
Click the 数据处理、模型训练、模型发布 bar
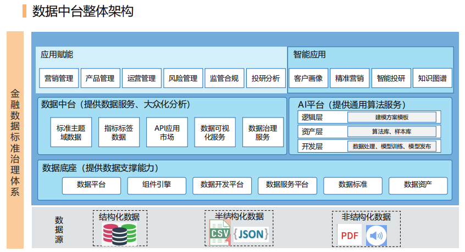click(x=392, y=146)
